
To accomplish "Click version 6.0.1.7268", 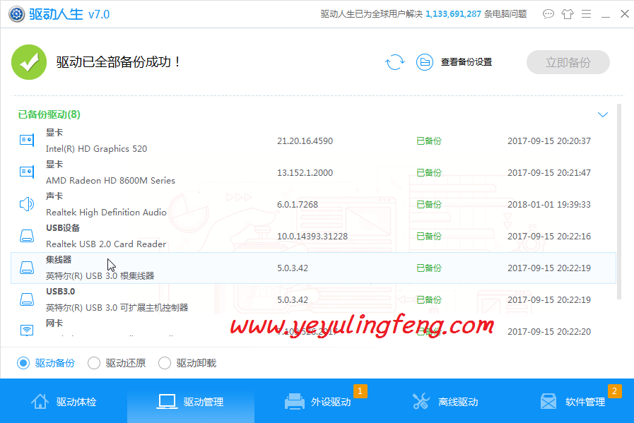I will point(298,204).
